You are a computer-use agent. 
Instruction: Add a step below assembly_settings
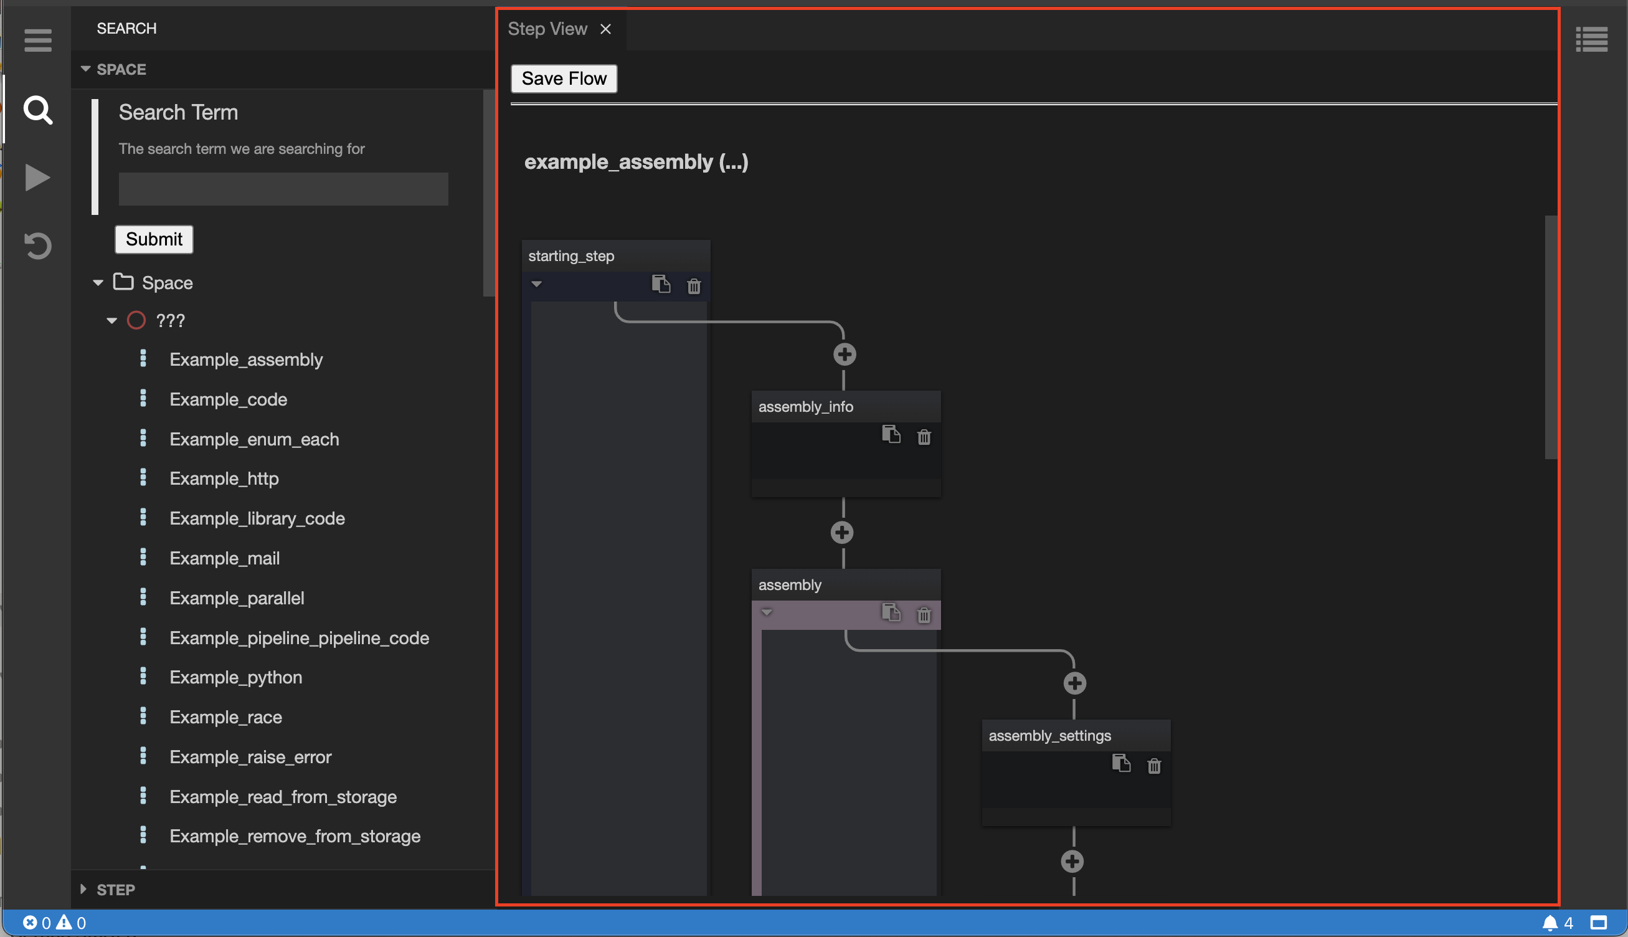tap(1072, 861)
